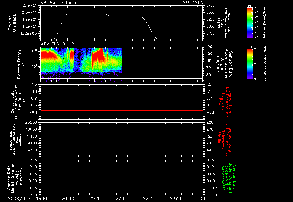Click the "23500" scanner position tick value
Screen dimensions: 293x202
31,122
